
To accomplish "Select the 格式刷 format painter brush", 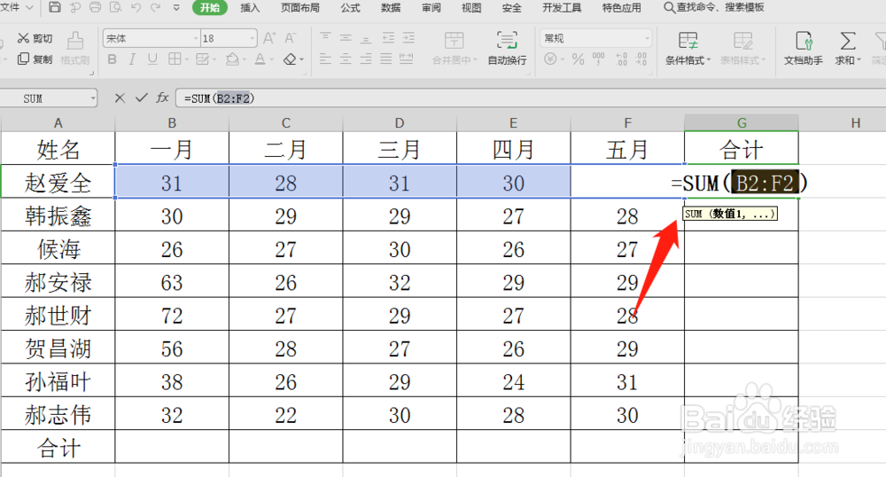I will point(75,48).
